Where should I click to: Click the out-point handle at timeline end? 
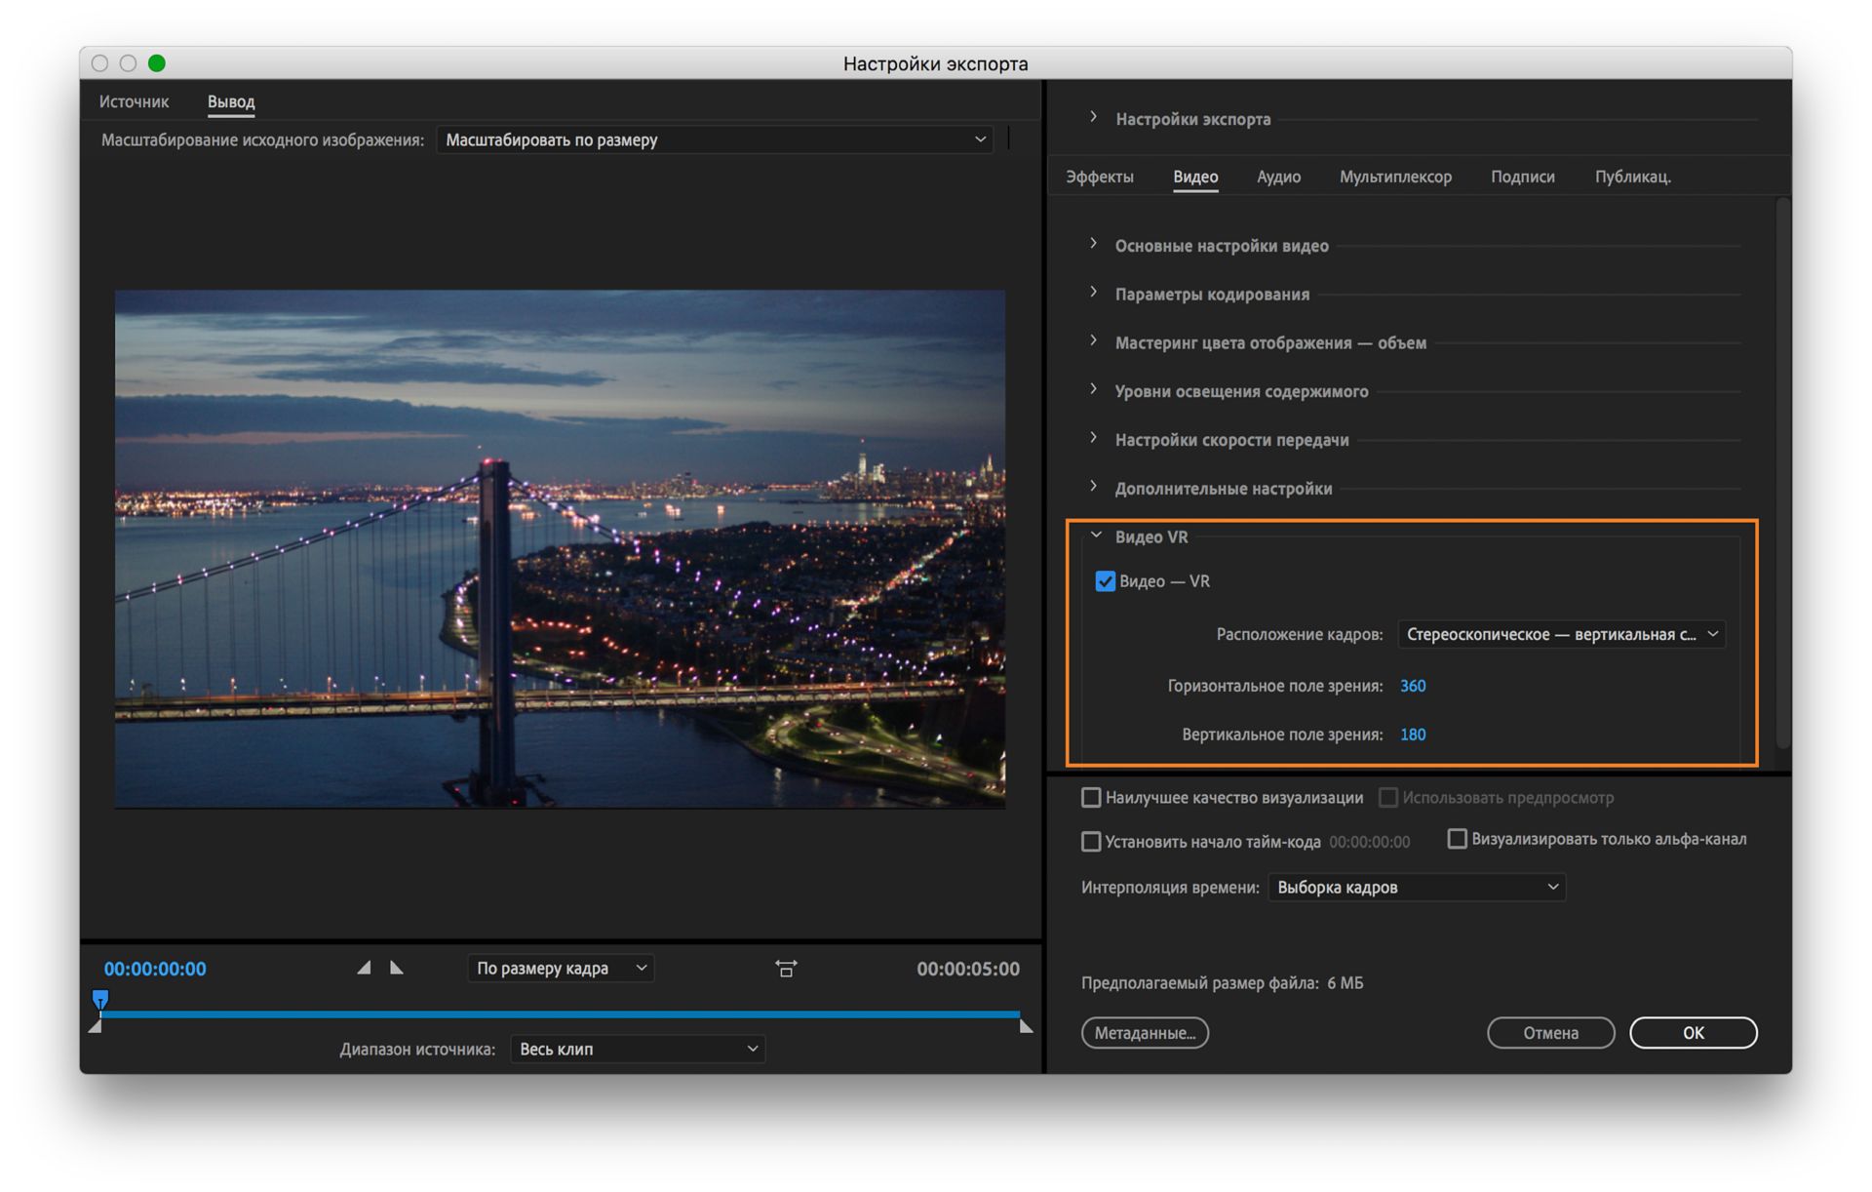coord(1026,1026)
